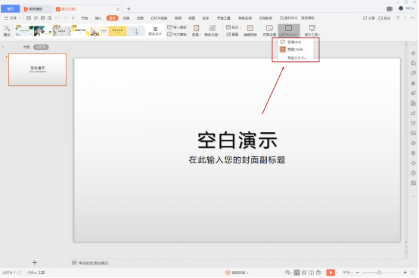
Task: Click the zoom slider handle
Action: coord(379,273)
